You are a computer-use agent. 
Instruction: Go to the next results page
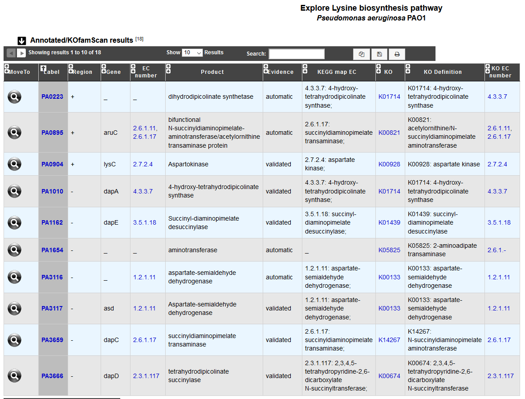[21, 53]
